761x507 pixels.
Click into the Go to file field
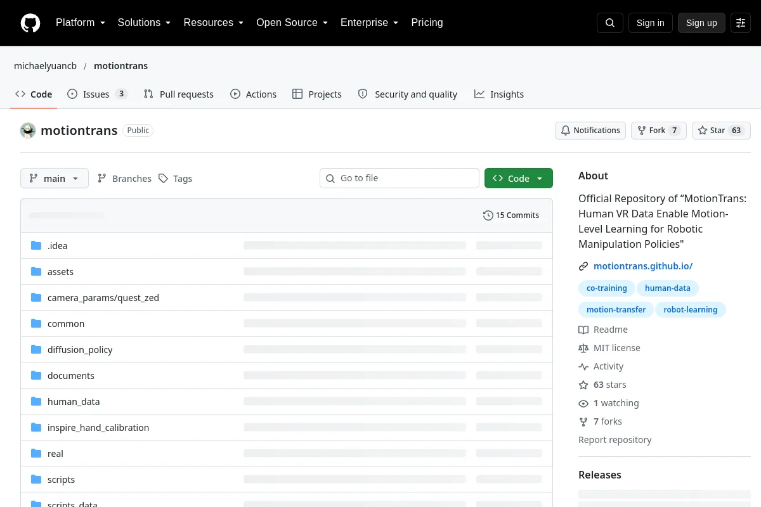coord(400,178)
